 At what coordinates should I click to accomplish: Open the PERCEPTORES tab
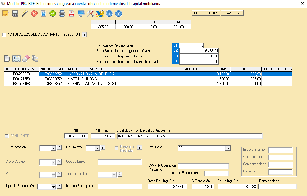(206, 13)
